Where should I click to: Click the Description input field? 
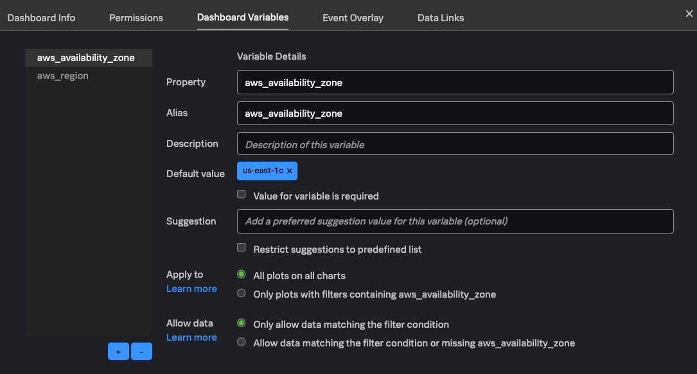tap(455, 143)
